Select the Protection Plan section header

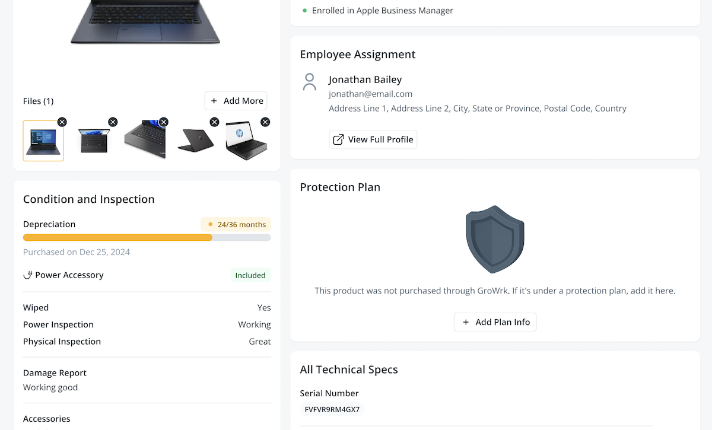(340, 187)
